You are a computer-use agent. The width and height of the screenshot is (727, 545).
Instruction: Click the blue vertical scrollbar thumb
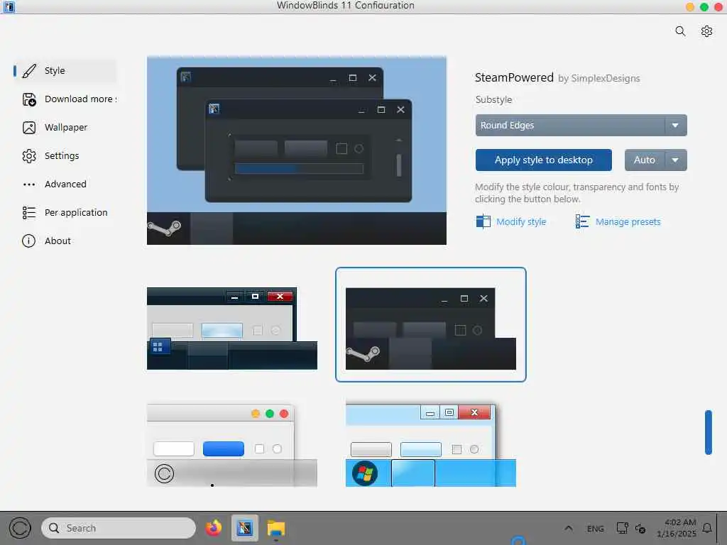click(x=708, y=432)
